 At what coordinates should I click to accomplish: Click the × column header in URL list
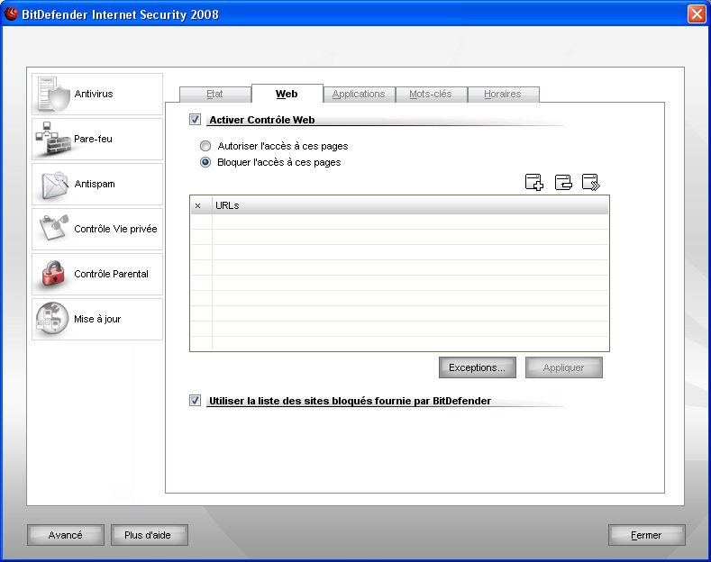pos(201,205)
